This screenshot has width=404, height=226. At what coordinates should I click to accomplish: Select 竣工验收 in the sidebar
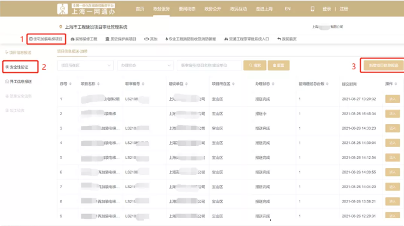(x=14, y=110)
